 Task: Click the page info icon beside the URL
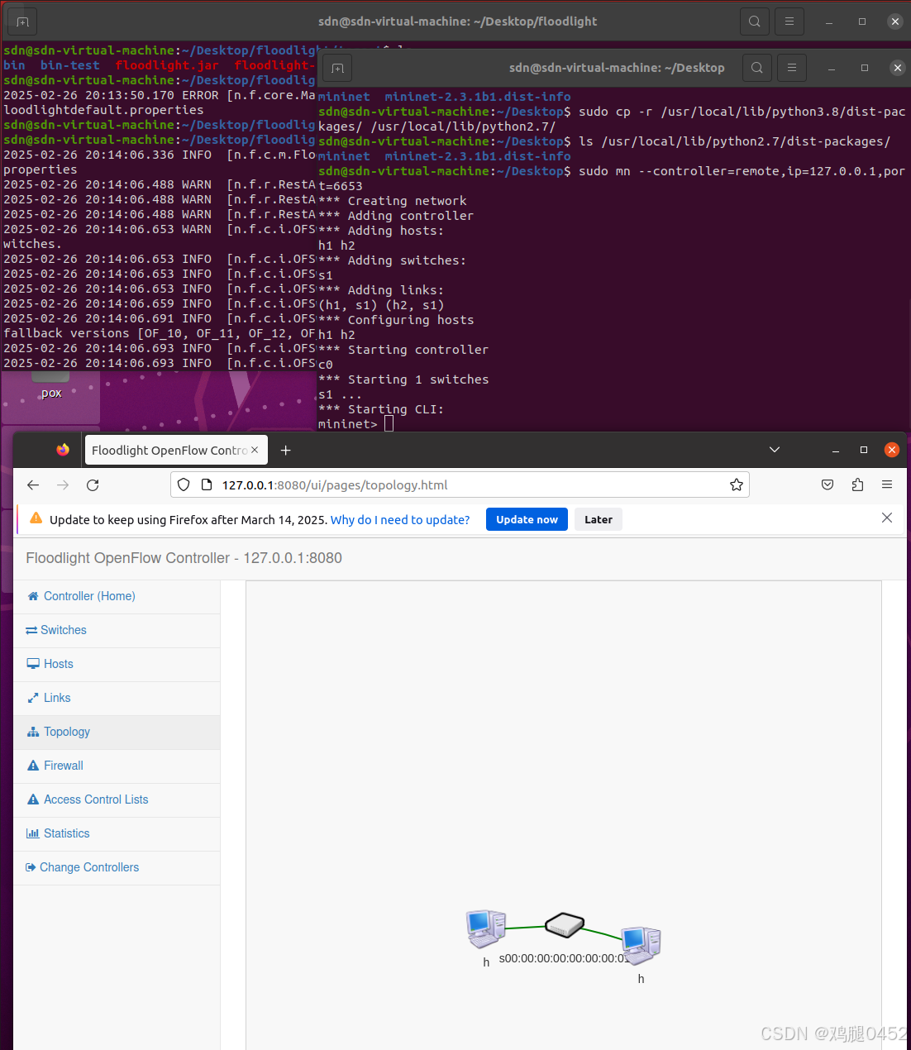point(207,484)
